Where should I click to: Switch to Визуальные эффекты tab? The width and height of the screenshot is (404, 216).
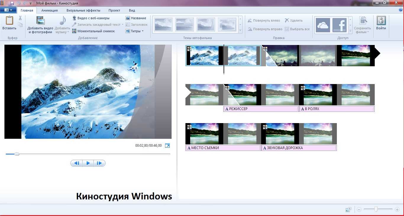pos(83,10)
